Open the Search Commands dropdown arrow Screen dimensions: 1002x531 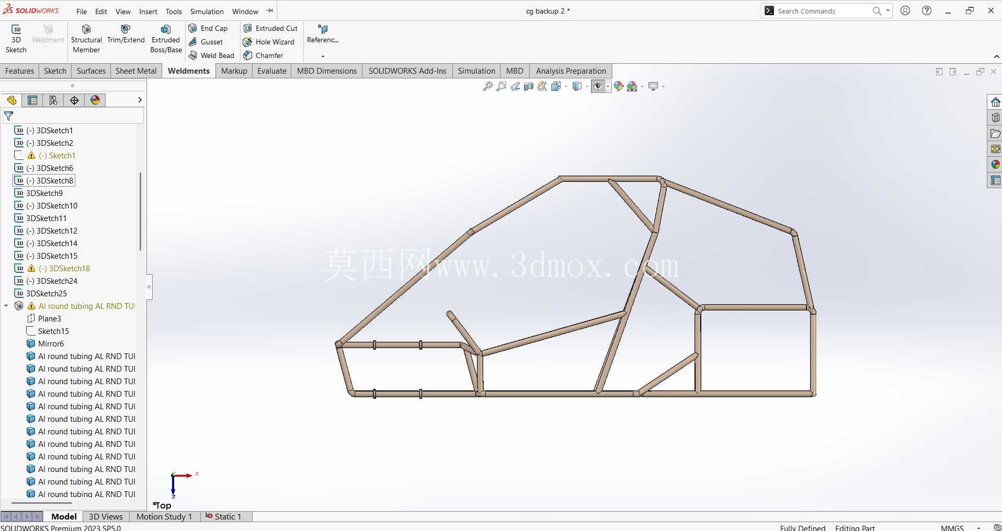coord(888,10)
